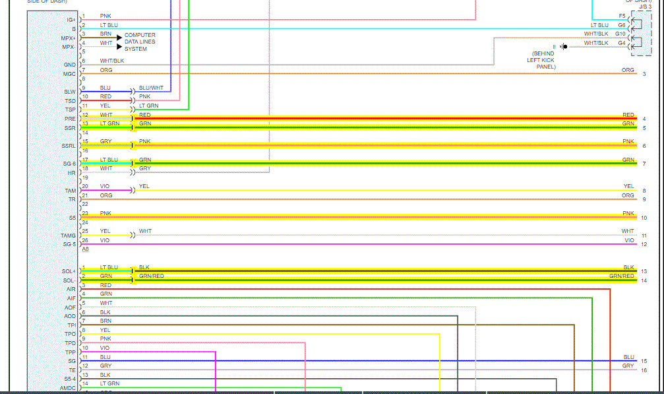Select the AIF terminal label

71,298
